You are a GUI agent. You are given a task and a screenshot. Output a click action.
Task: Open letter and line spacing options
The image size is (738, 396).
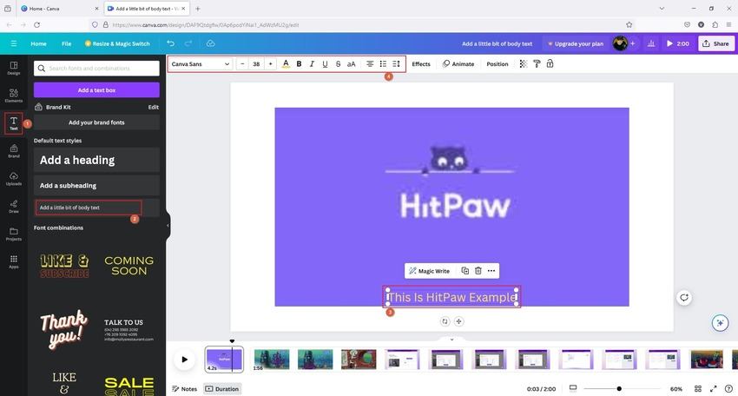[396, 64]
